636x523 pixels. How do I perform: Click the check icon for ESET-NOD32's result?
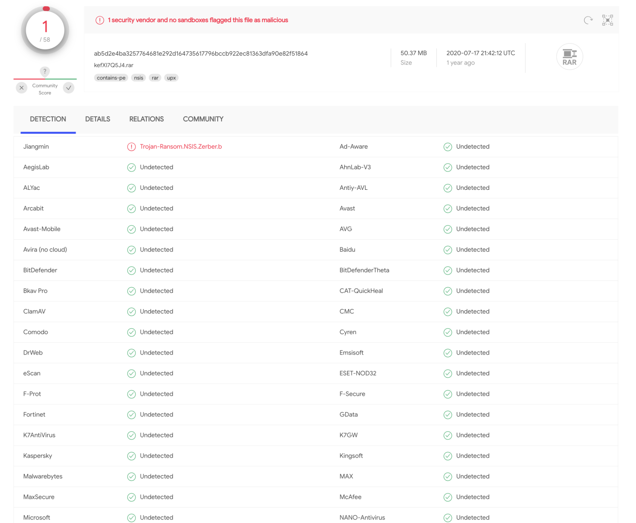(448, 373)
